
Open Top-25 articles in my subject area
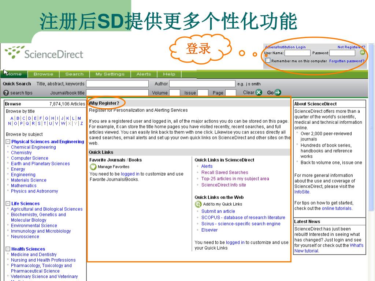235,179
